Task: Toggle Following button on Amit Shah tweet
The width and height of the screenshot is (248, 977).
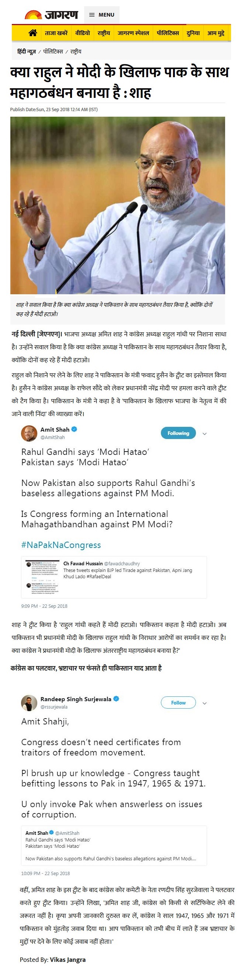Action: 178,433
